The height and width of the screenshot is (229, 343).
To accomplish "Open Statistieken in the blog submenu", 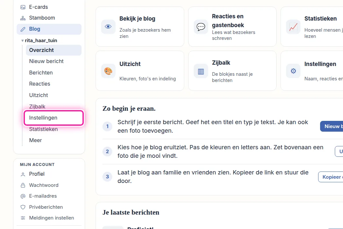I will click(x=54, y=129).
